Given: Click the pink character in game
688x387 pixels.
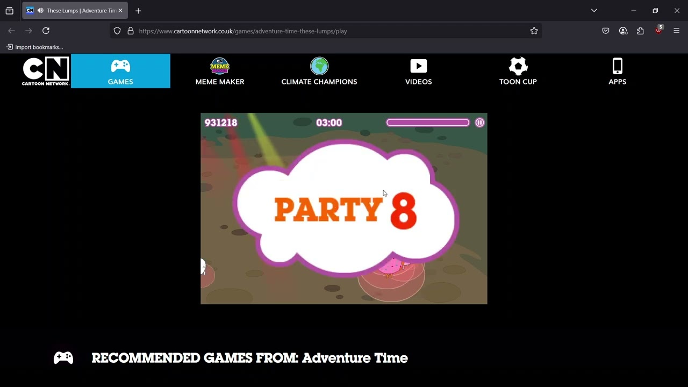Looking at the screenshot, I should click(392, 268).
